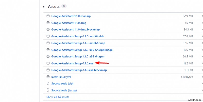
Task: Click package icon beside Setup-1.1.0.exe.blockmap
Action: click(48, 70)
